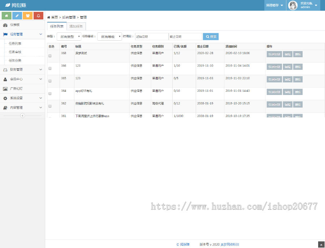The image size is (325, 248).
Task: Switch to the 添加任务 tab
Action: [x=76, y=26]
